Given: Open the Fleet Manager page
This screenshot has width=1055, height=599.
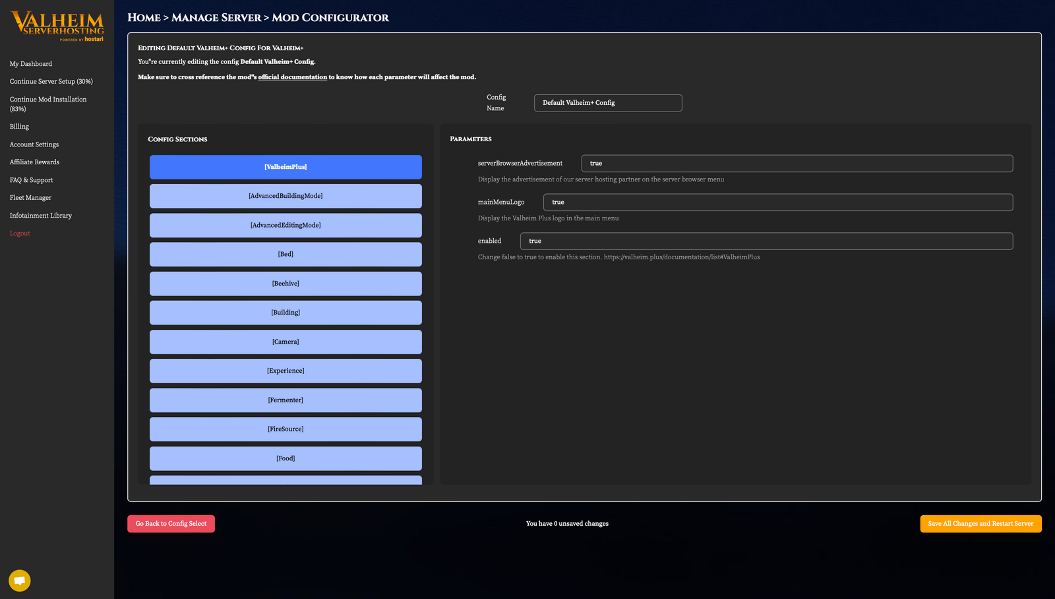Looking at the screenshot, I should 30,198.
